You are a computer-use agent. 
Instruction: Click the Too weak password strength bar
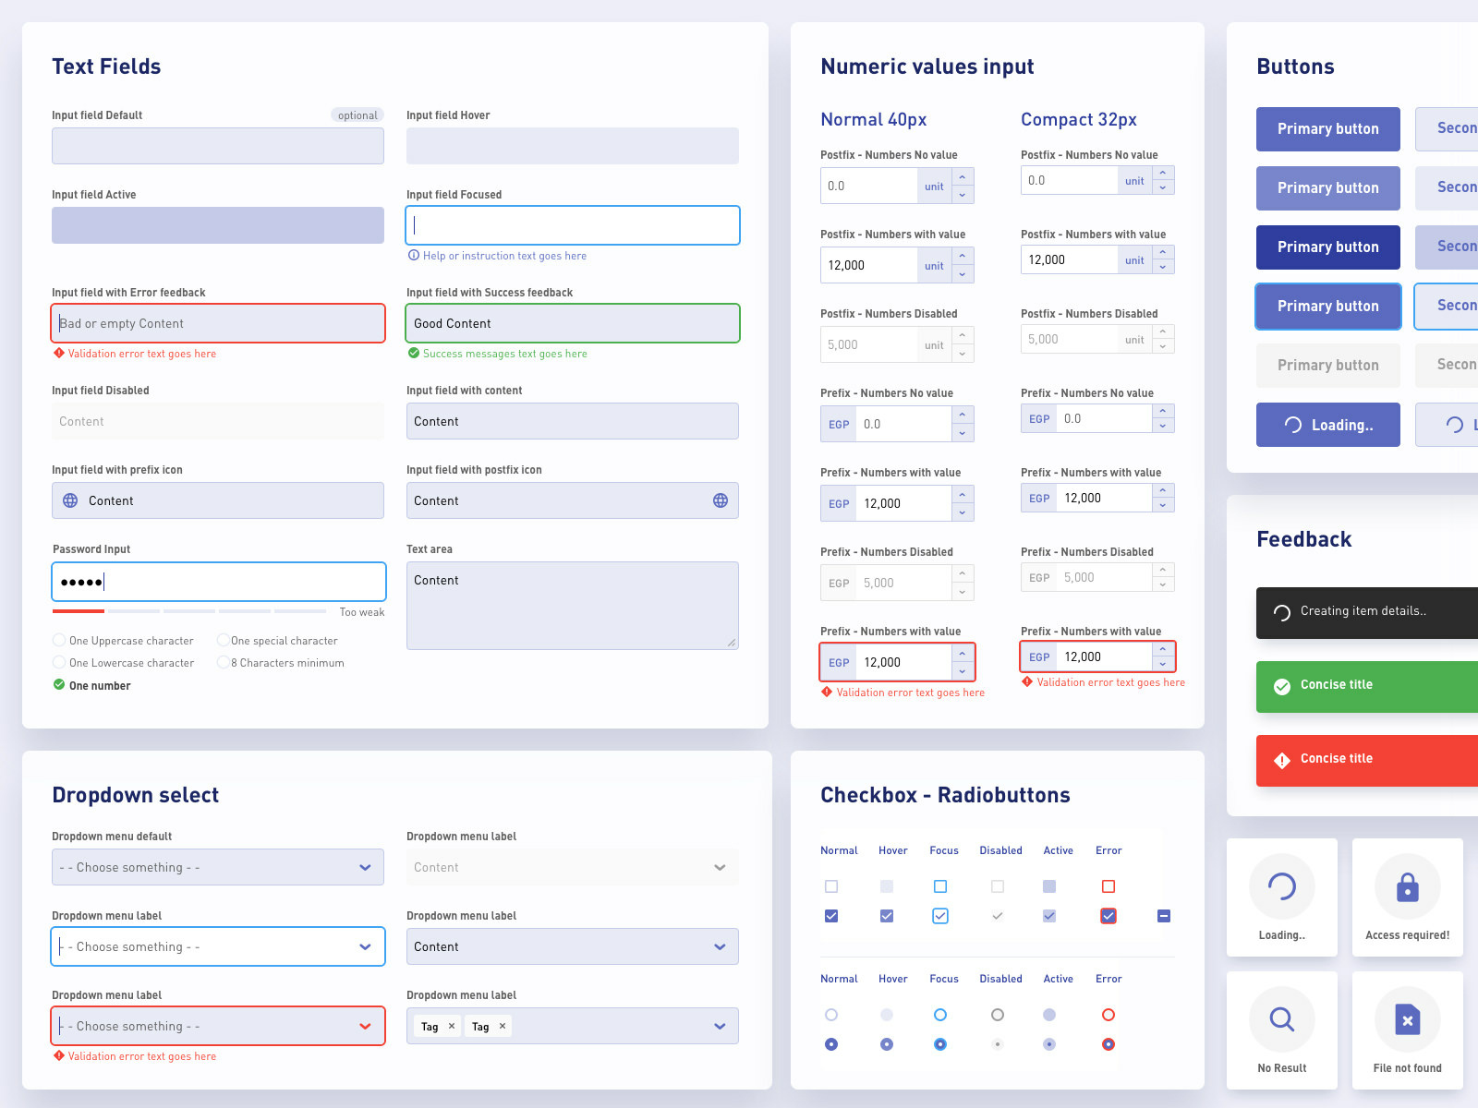tap(79, 610)
